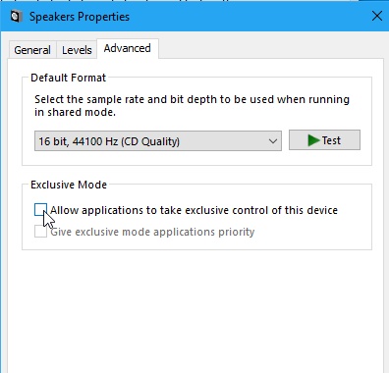
Task: Click the Speakers Properties title bar text
Action: (80, 17)
